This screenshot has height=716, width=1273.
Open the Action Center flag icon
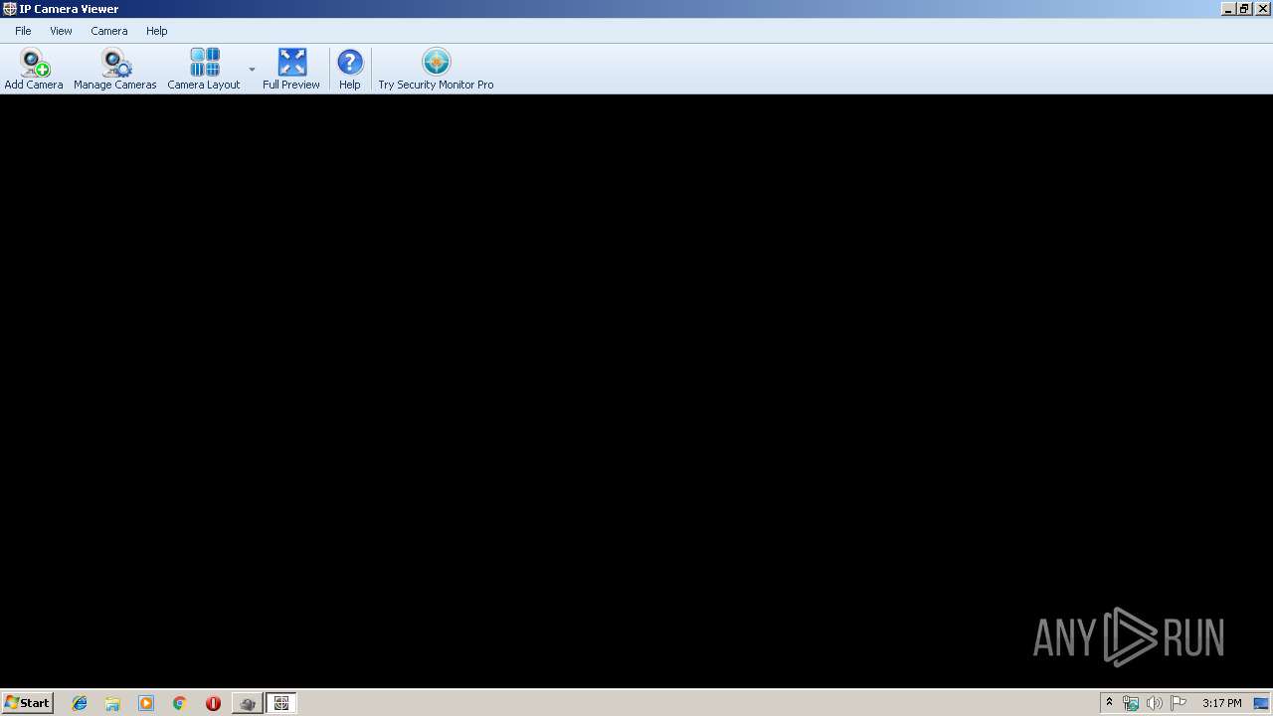(1179, 703)
